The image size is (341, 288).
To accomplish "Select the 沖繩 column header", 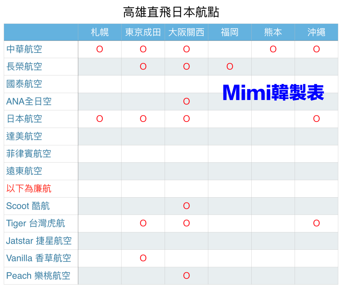I will [x=316, y=32].
